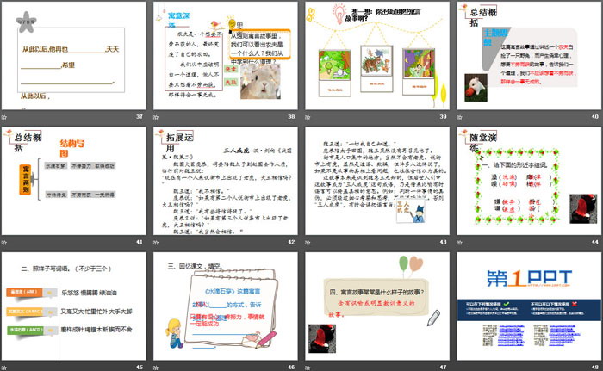Click the animation star icon under slide 47
The image size is (603, 371).
(x=308, y=368)
